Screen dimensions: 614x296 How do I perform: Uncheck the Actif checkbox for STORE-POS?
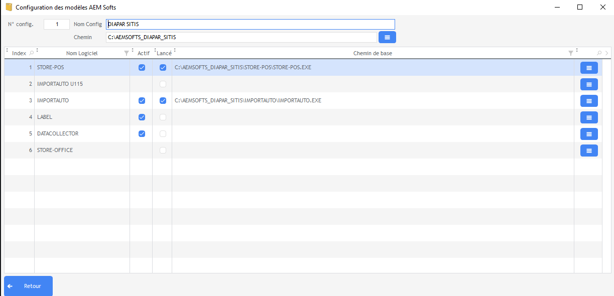coord(142,68)
